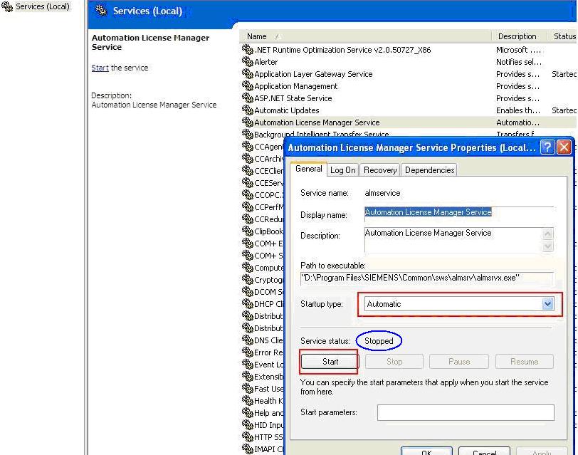Click the greyed-out Resume button
578x455 pixels.
[x=524, y=361]
